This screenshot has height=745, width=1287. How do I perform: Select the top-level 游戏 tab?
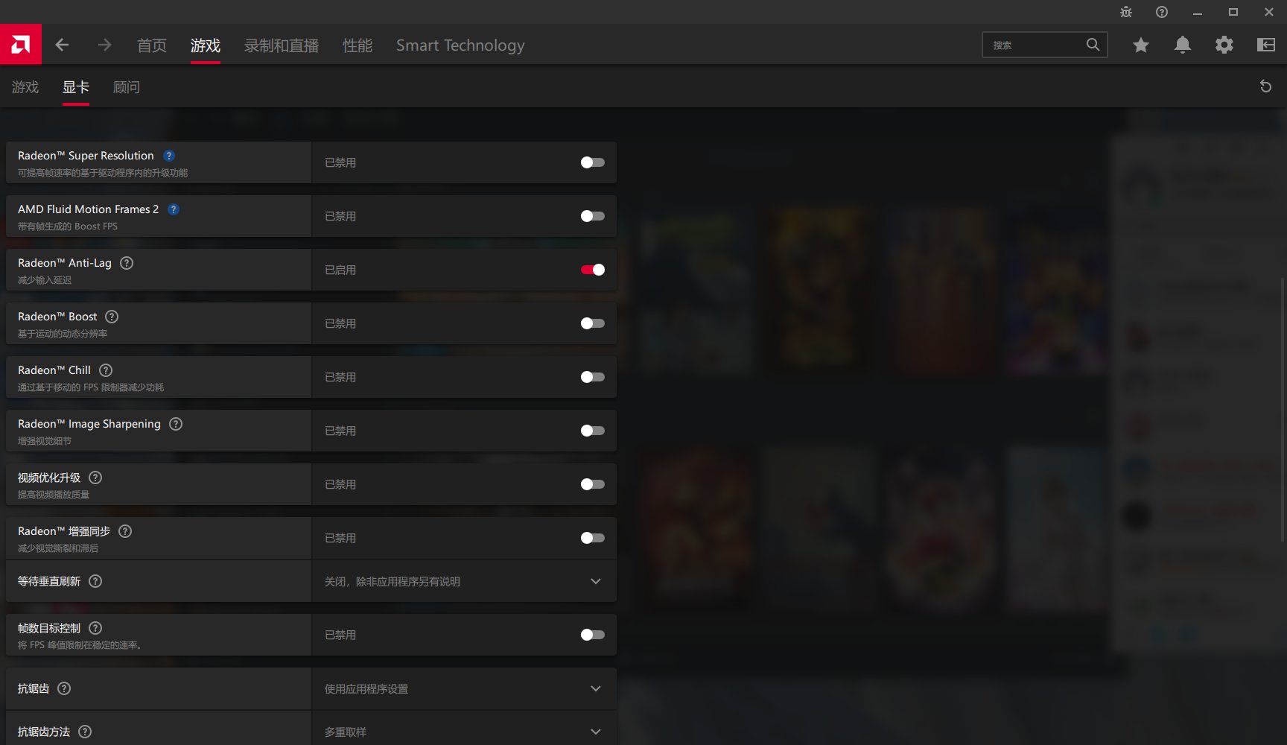coord(206,45)
